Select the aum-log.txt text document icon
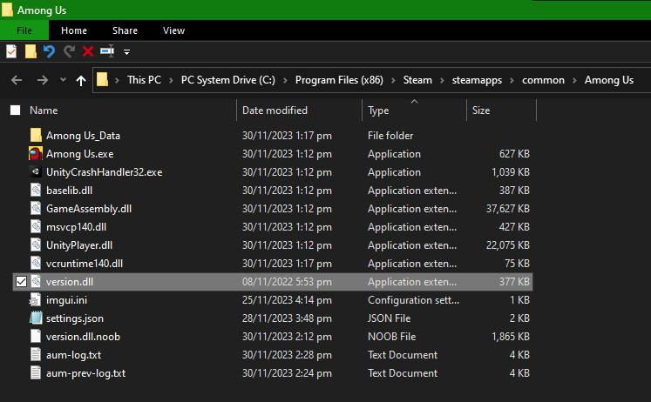651x402 pixels. tap(36, 354)
